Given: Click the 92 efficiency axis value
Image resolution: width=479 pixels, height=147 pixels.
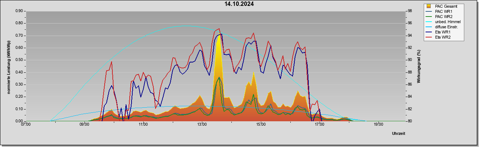Looking at the screenshot, I should tap(410, 48).
